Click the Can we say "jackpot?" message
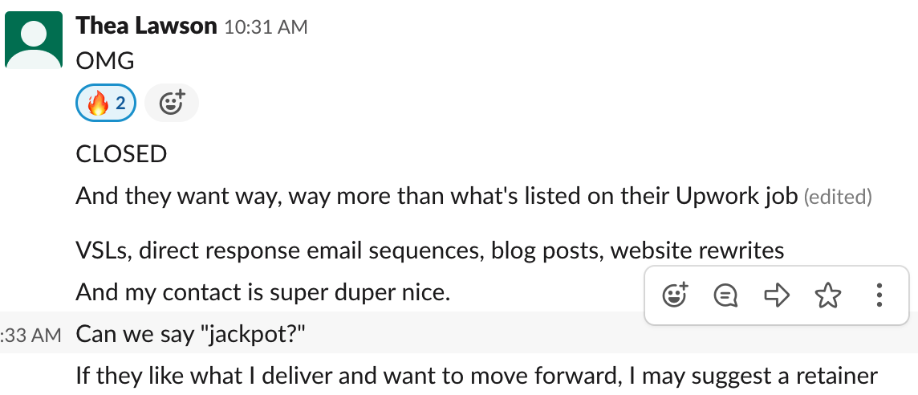Viewport: 918px width, 395px height. point(191,333)
